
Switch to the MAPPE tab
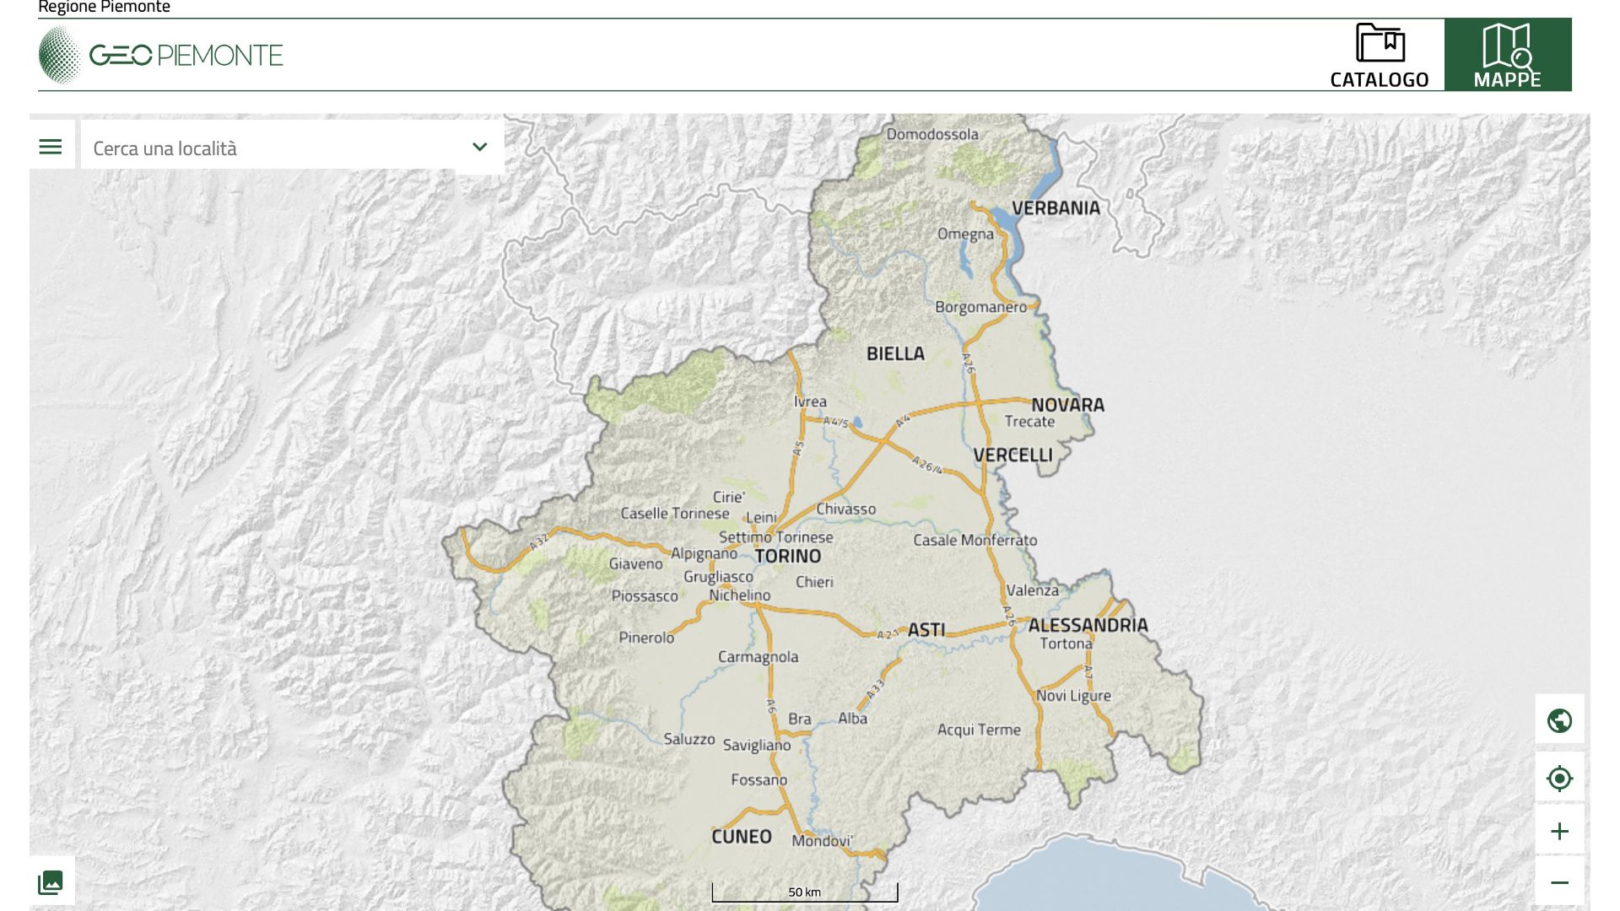pos(1507,55)
